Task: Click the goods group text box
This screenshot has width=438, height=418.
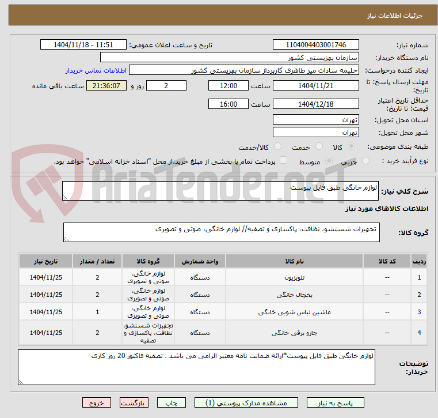Action: point(221,232)
